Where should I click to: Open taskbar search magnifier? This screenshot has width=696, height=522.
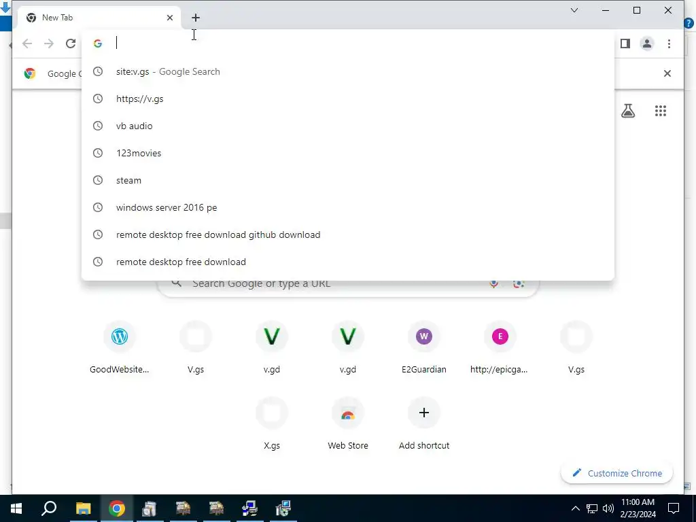(x=49, y=508)
